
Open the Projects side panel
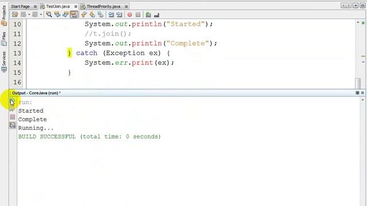[4, 16]
